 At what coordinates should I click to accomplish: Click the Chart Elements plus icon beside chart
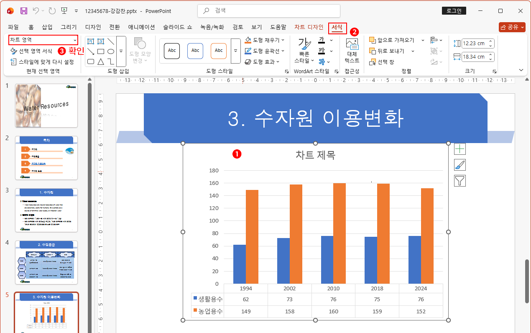[x=460, y=149]
